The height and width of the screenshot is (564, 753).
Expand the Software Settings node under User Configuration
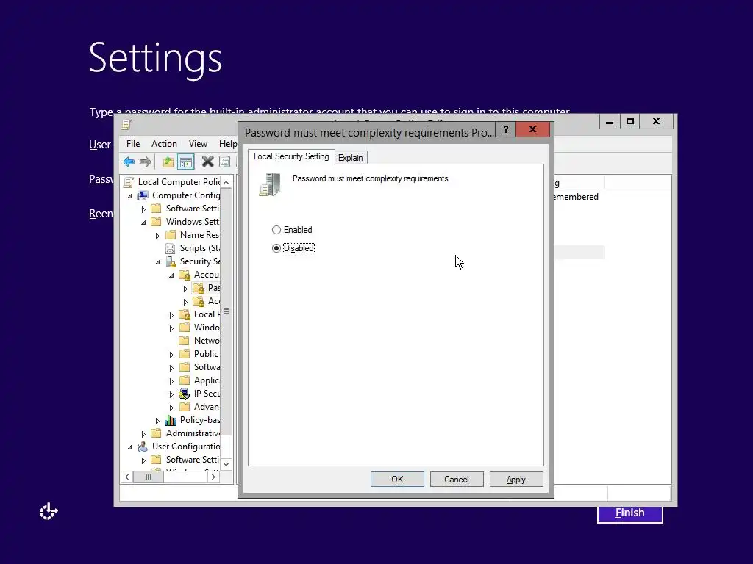point(143,460)
